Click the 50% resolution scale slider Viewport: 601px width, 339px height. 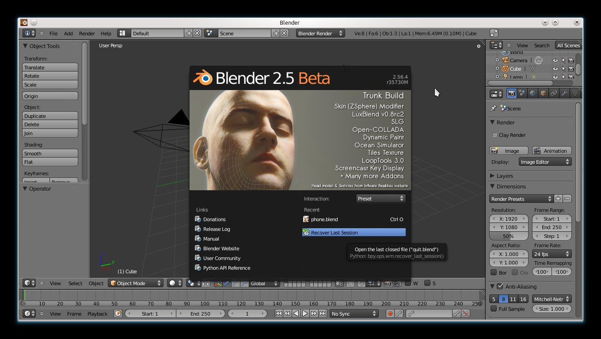[508, 236]
